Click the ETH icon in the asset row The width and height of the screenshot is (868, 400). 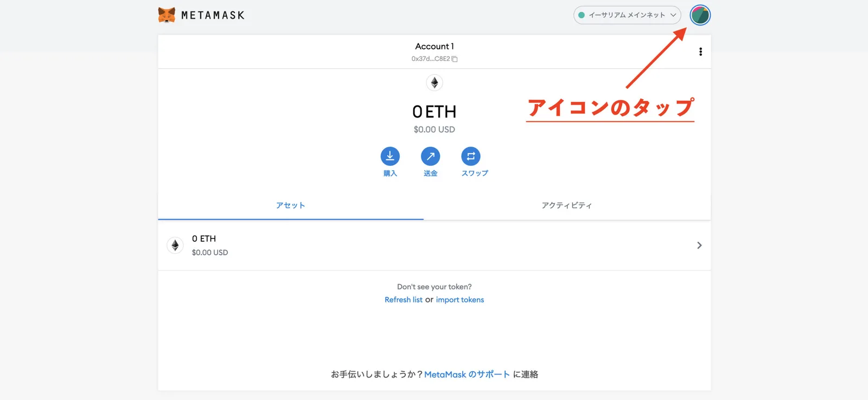click(x=175, y=246)
